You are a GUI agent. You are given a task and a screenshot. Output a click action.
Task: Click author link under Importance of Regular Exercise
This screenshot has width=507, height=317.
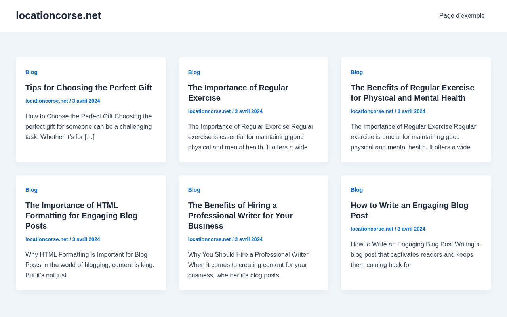tap(209, 111)
